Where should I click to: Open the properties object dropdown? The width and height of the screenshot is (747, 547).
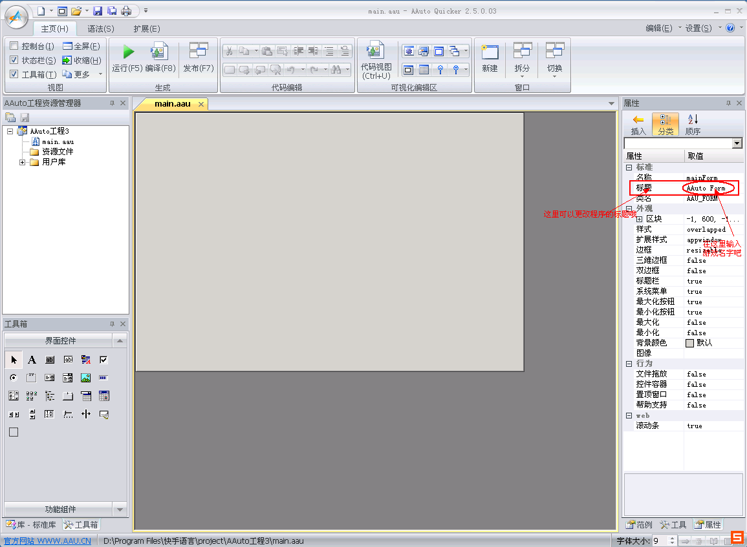(x=737, y=143)
